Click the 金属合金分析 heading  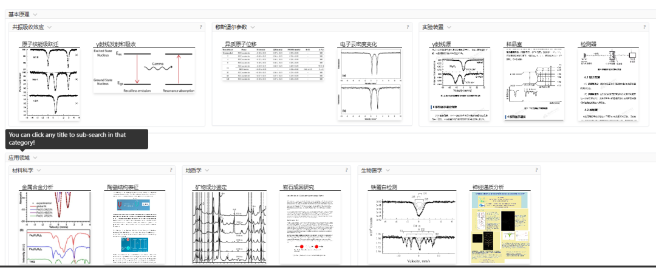[38, 187]
